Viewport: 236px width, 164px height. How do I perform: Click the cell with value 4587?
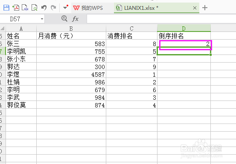pos(71,74)
